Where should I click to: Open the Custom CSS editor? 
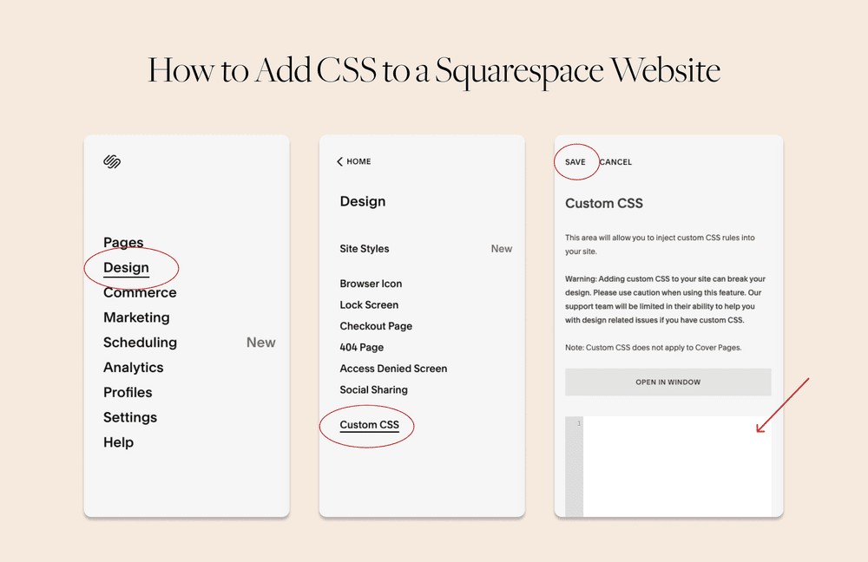[x=367, y=426]
